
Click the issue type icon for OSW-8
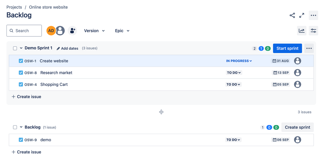click(x=21, y=73)
